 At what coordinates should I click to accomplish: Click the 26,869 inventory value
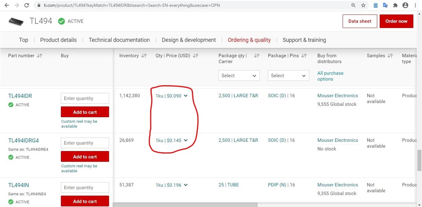(127, 140)
